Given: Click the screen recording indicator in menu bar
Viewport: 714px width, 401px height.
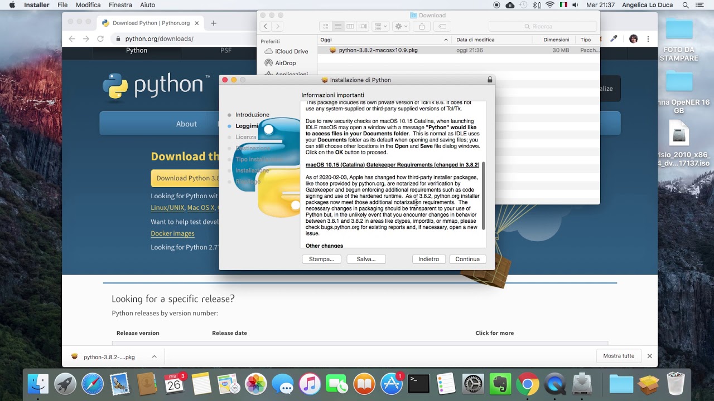Looking at the screenshot, I should coord(496,5).
